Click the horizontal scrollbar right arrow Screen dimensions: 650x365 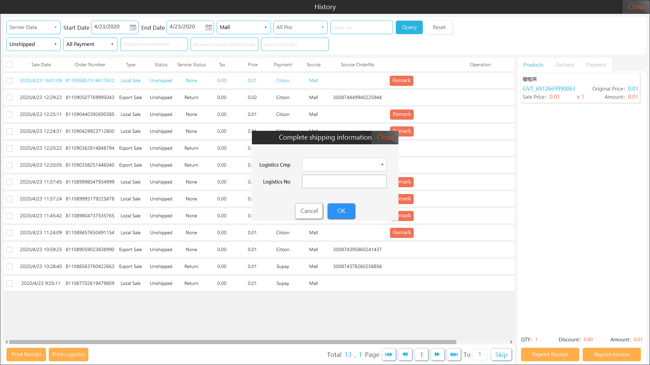[511, 342]
